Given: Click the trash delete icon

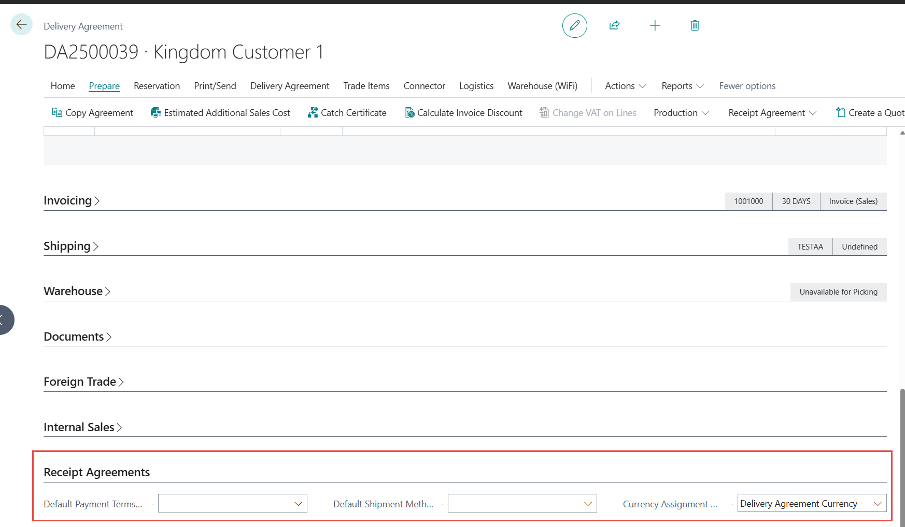Looking at the screenshot, I should click(695, 25).
